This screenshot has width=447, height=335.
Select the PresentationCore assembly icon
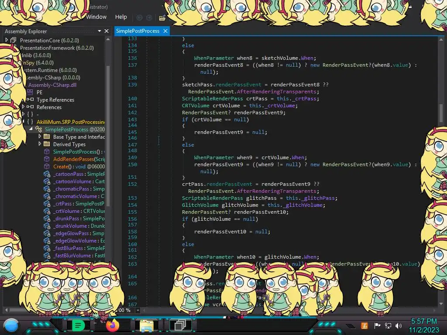14,40
